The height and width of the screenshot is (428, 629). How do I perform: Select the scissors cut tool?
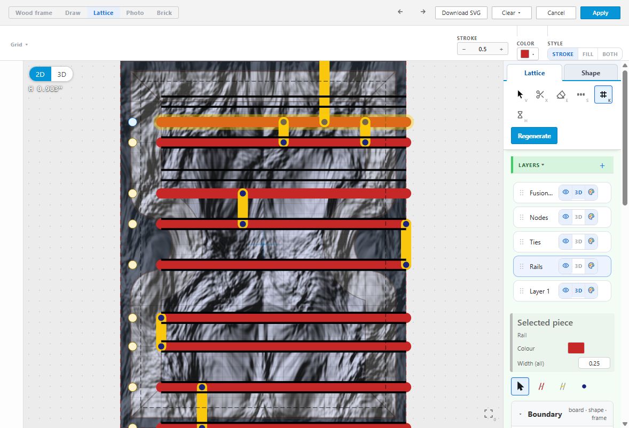pos(540,94)
